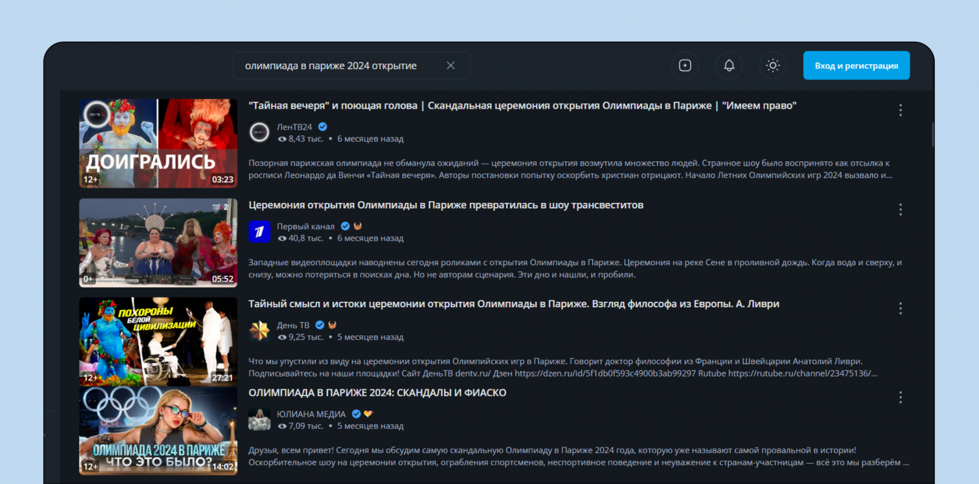This screenshot has height=484, width=979.
Task: Open three-dot menu for День ТВ video
Action: 900,309
